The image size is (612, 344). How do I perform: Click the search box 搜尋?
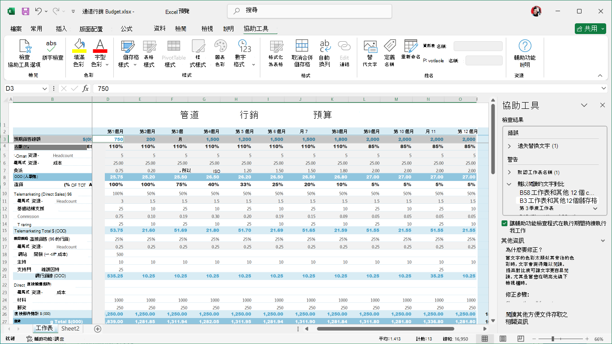click(310, 11)
